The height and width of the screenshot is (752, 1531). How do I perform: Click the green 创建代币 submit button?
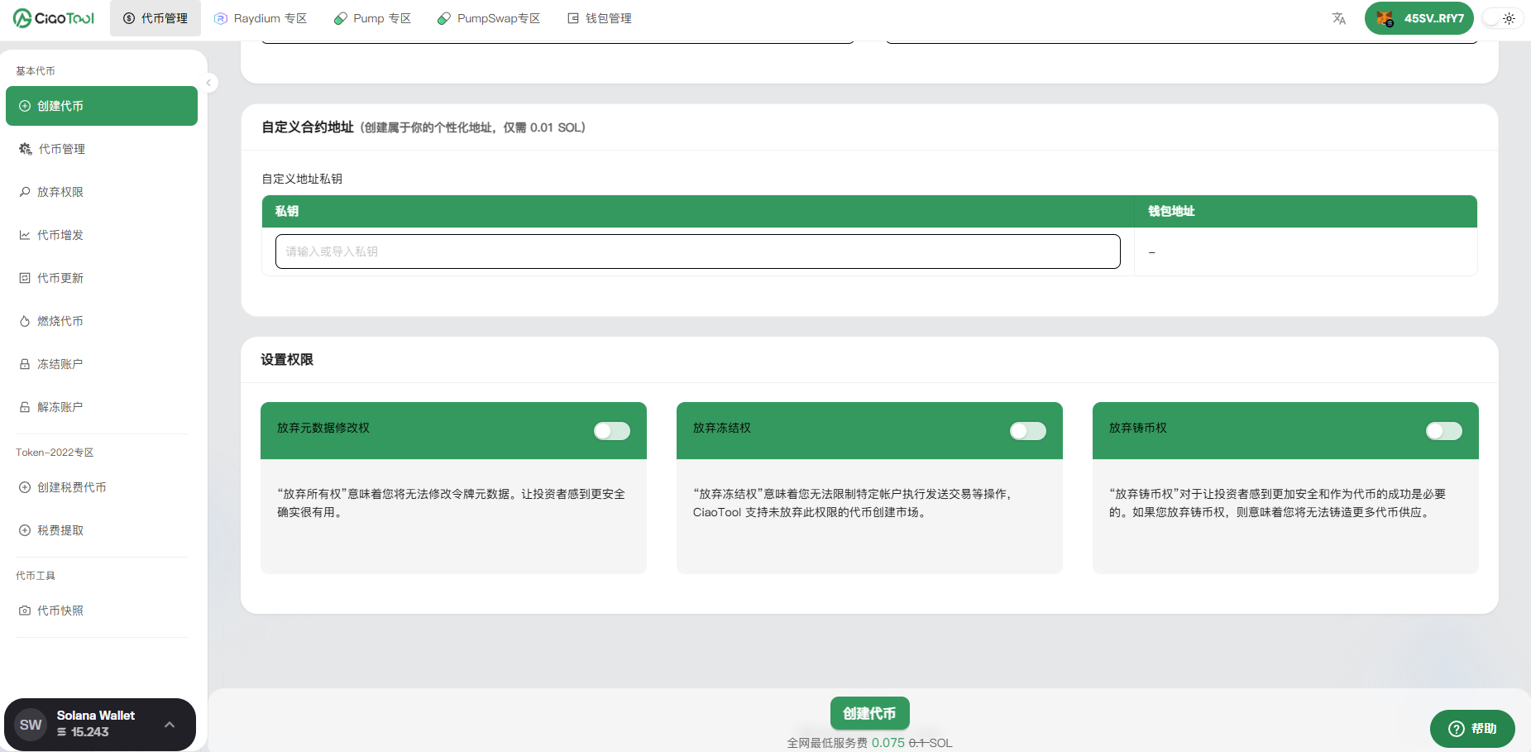pos(869,713)
